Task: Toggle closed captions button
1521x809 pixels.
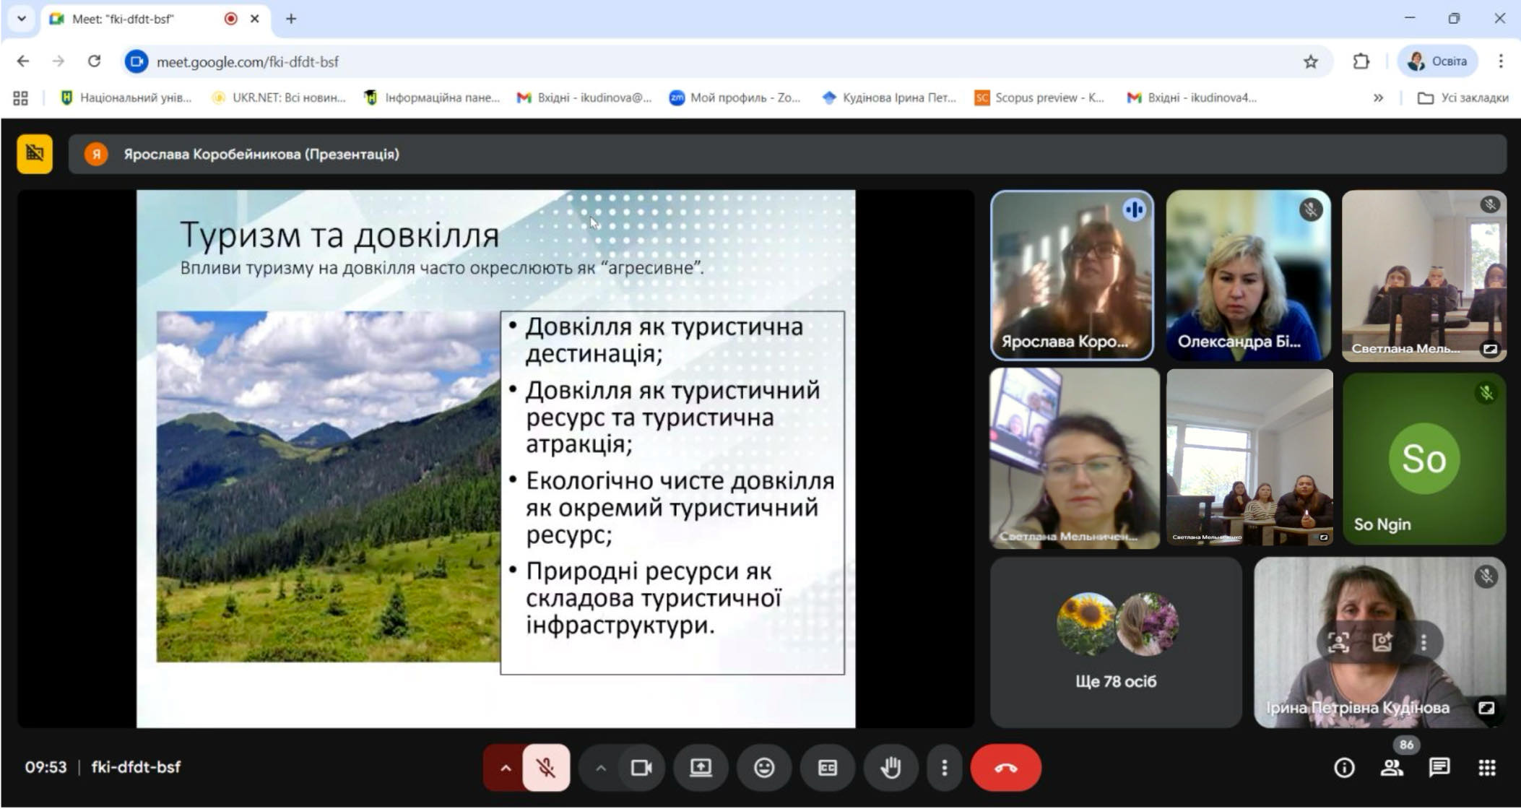Action: click(x=828, y=767)
